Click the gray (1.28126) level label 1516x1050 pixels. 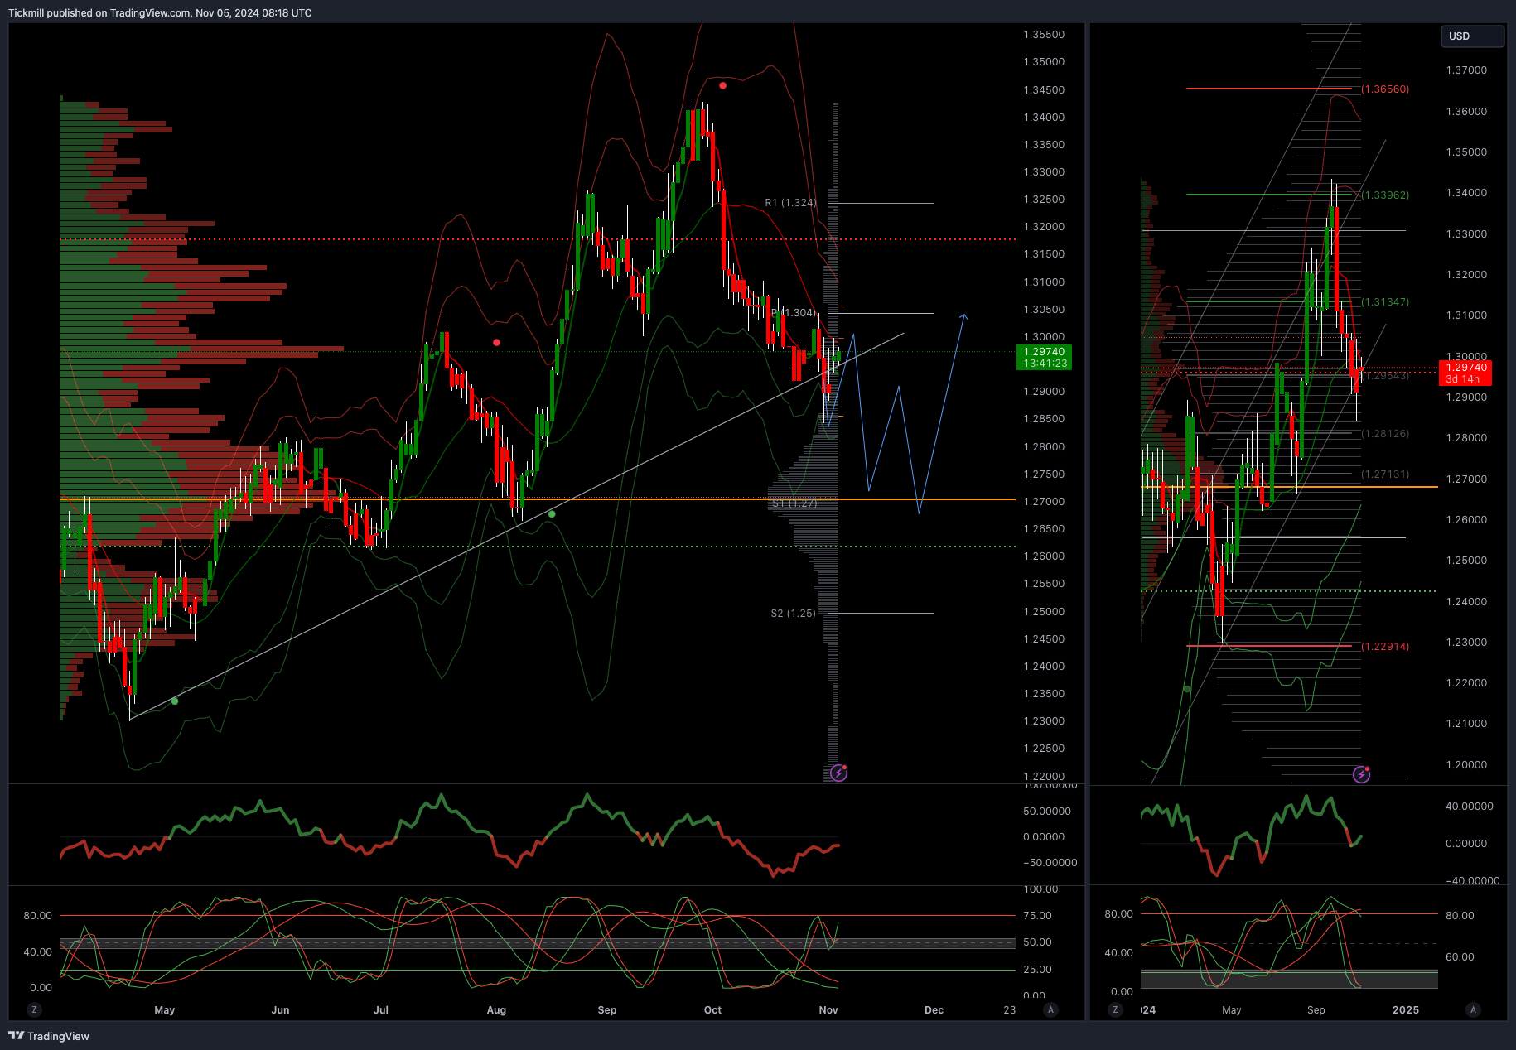[1385, 434]
